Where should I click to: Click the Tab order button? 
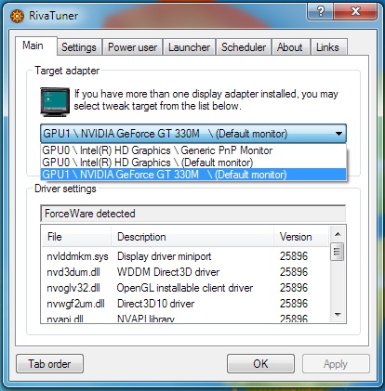coord(49,364)
